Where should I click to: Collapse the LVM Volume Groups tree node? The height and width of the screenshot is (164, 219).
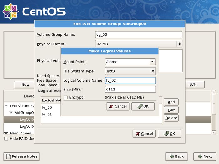point(6,106)
